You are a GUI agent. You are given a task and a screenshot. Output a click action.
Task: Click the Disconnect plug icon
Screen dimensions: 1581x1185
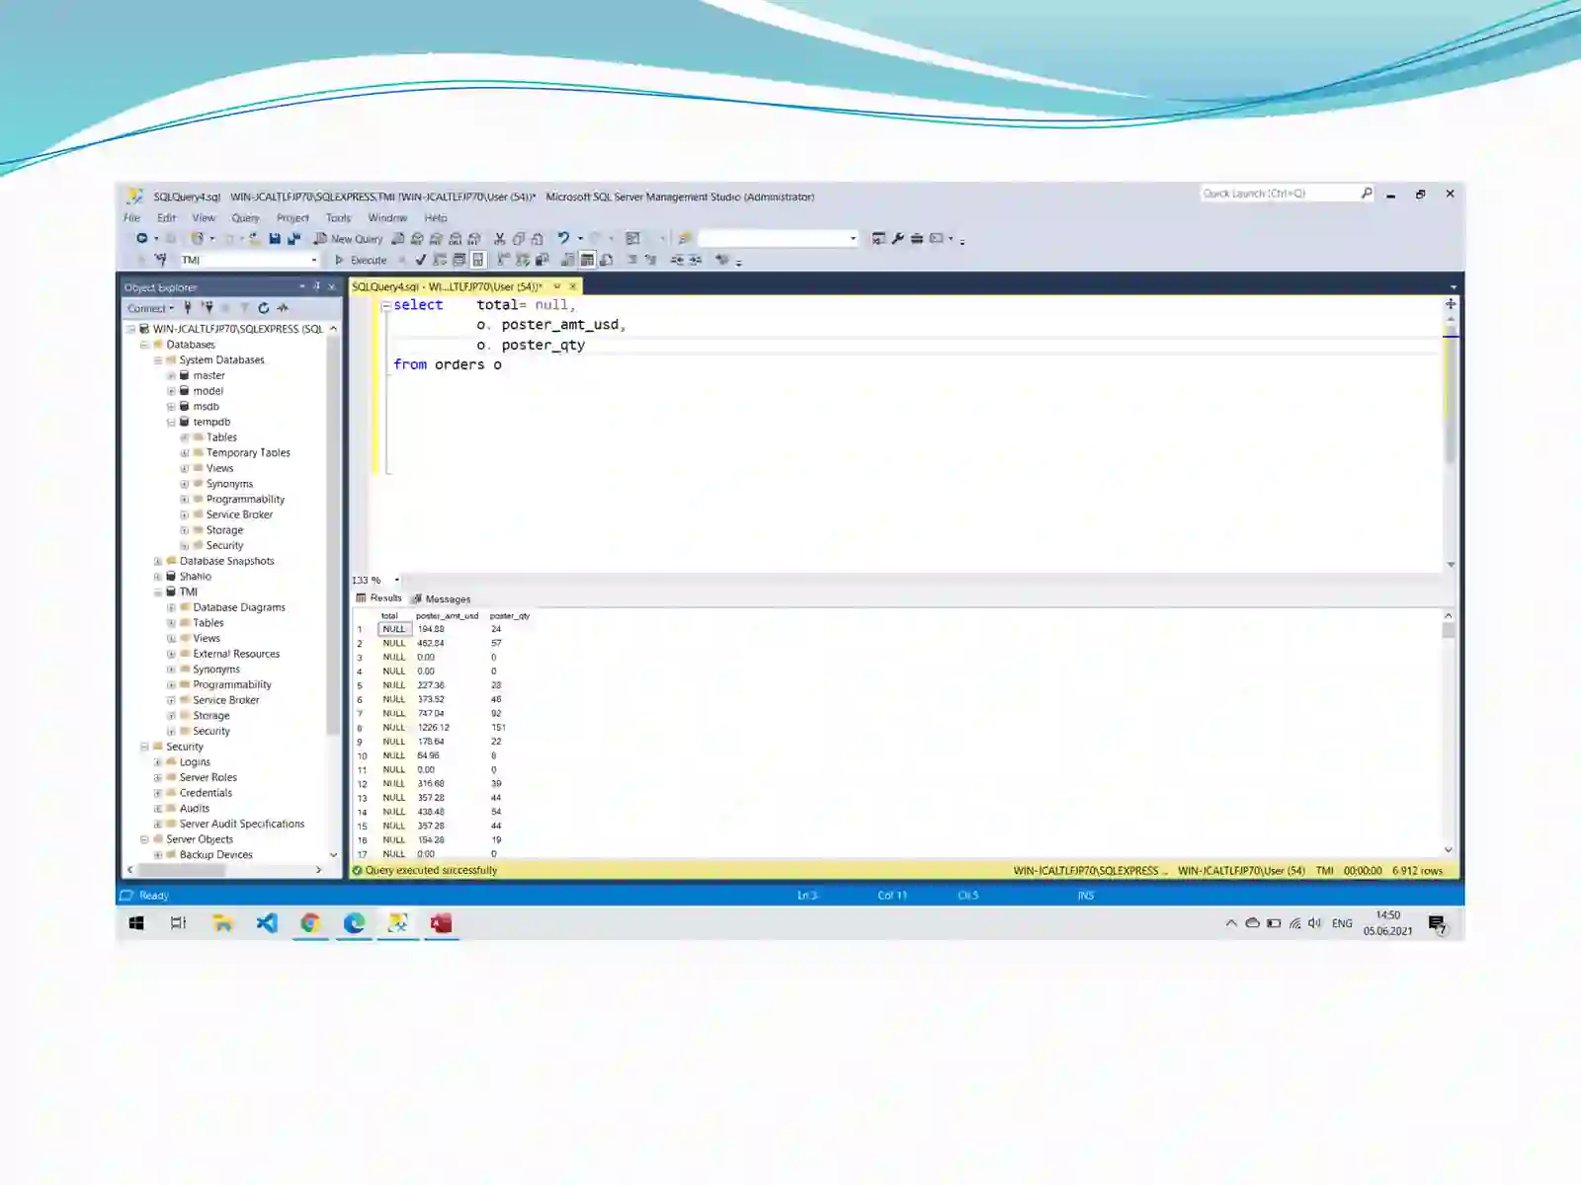208,308
